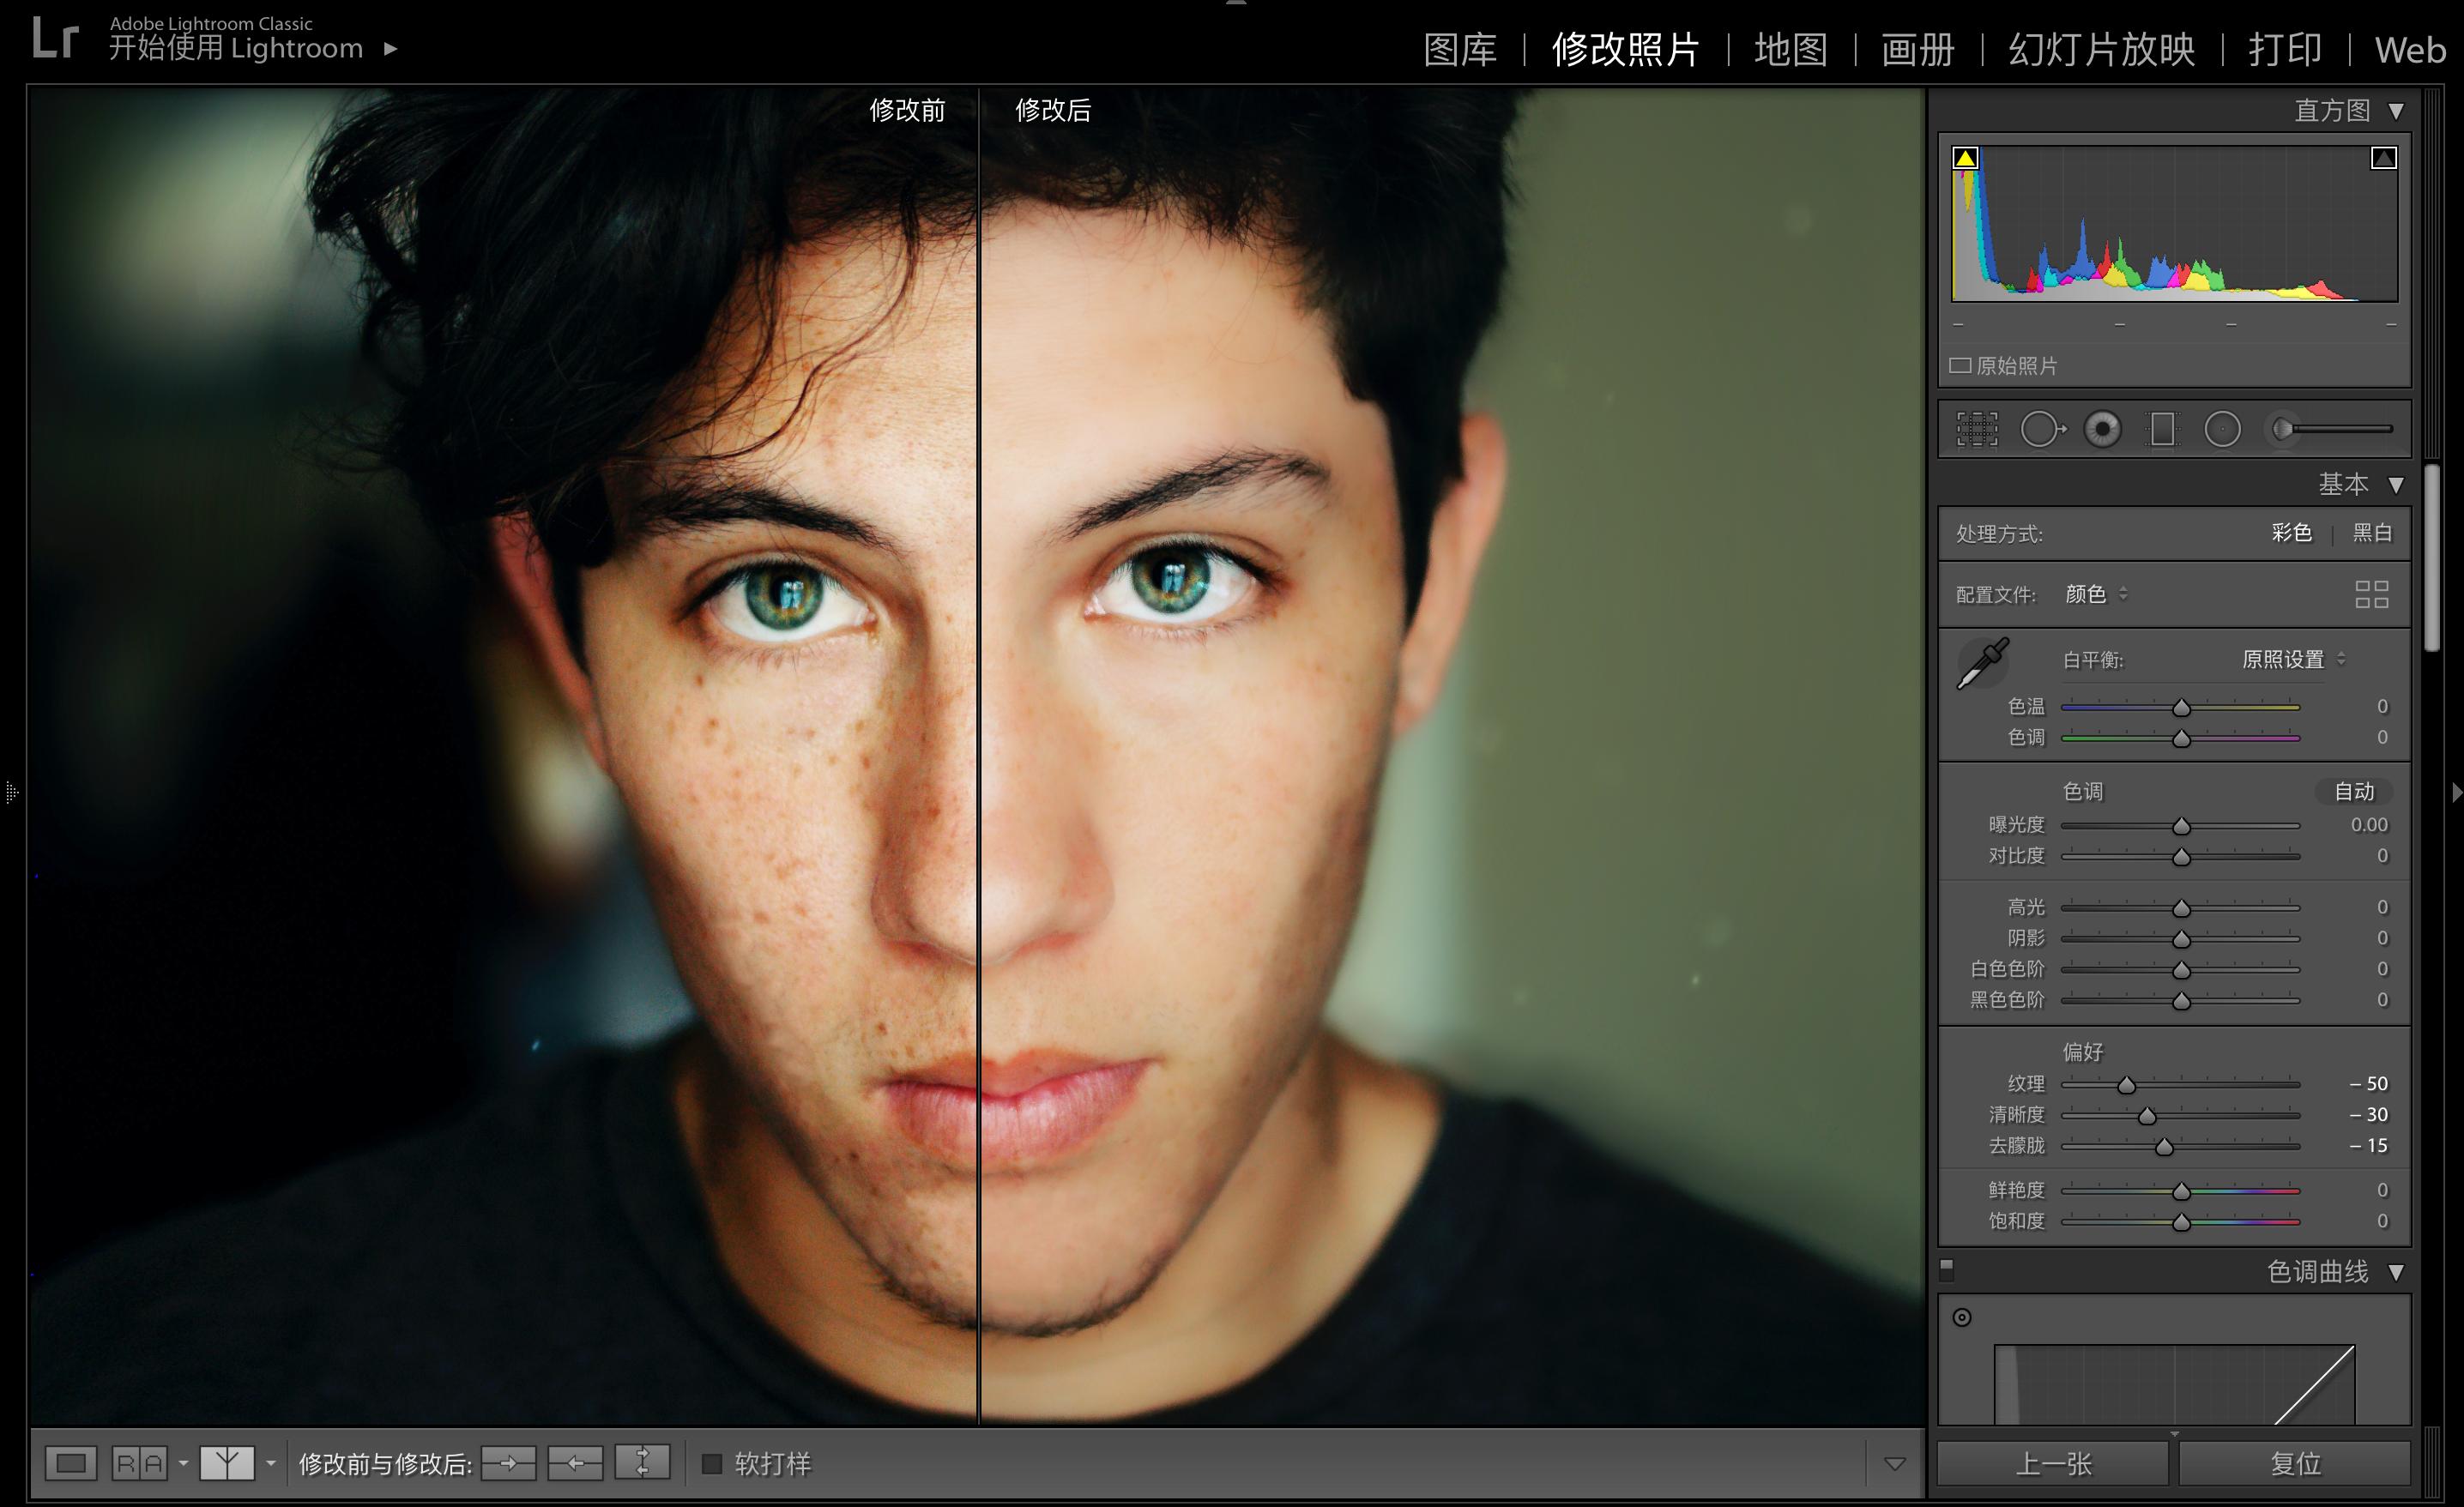Toggle shadow clipping indicator in histogram
The height and width of the screenshot is (1507, 2464).
(1965, 158)
